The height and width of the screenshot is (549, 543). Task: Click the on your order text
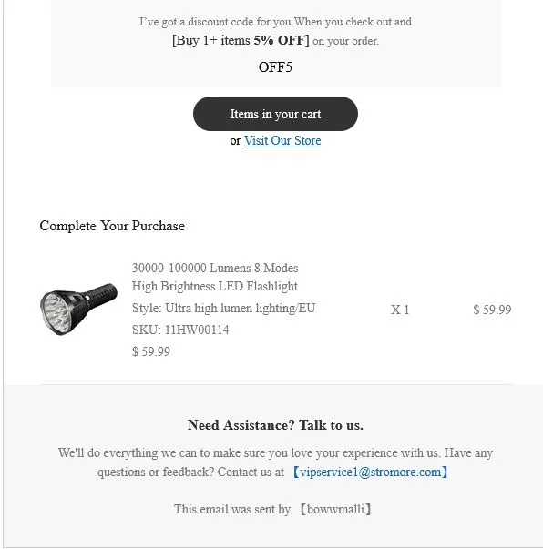(x=345, y=41)
